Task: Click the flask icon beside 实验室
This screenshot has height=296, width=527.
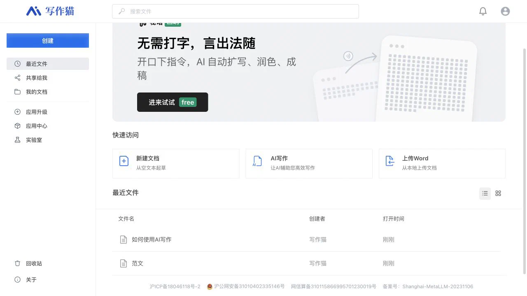Action: coord(17,140)
